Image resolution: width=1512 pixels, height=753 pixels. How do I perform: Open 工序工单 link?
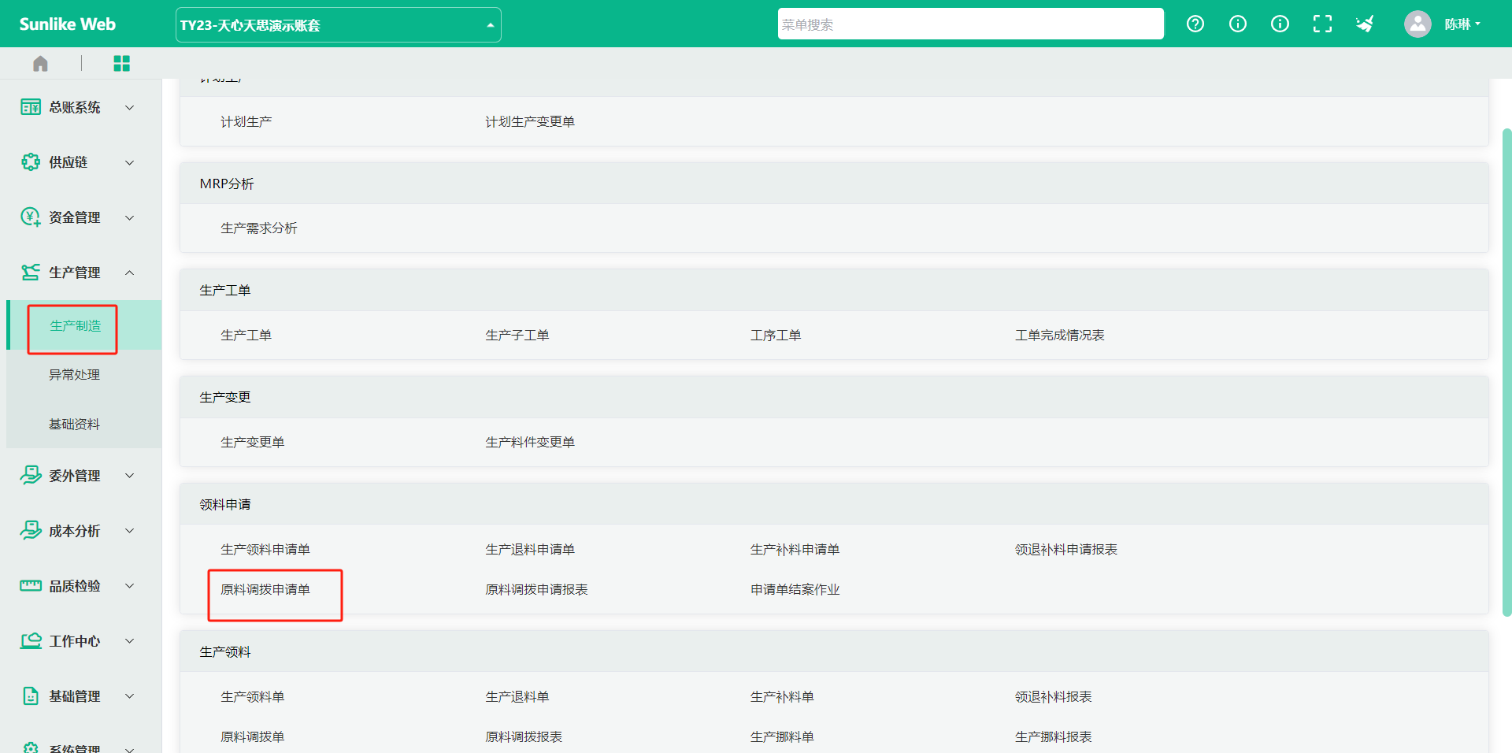pos(776,336)
